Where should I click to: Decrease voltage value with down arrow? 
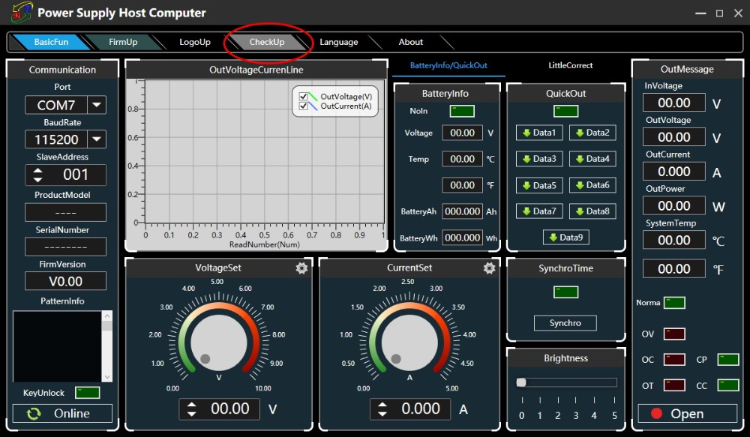191,413
